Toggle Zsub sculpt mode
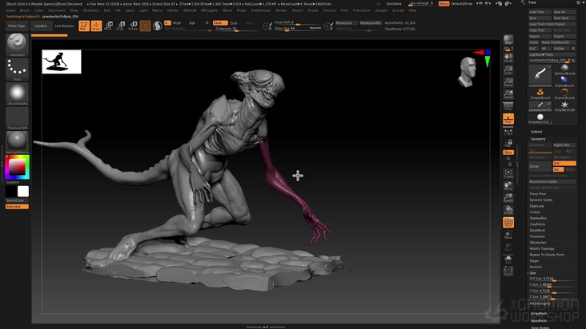Image resolution: width=586 pixels, height=329 pixels. coord(233,23)
